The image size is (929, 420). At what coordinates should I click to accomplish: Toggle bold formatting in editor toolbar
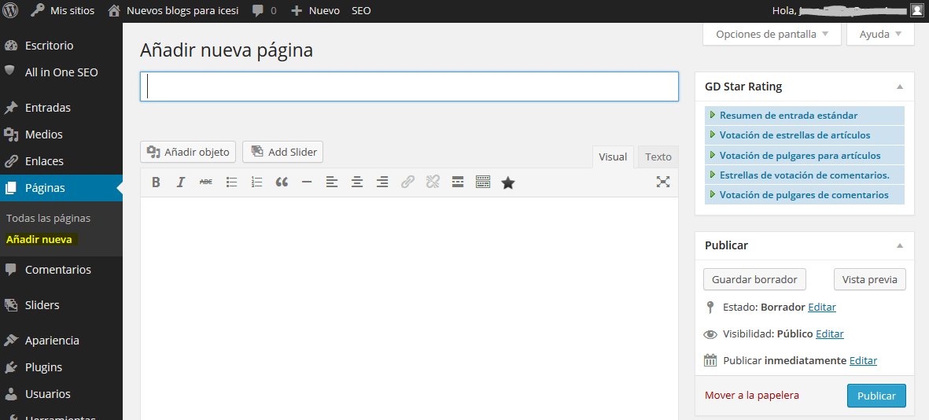[x=156, y=182]
